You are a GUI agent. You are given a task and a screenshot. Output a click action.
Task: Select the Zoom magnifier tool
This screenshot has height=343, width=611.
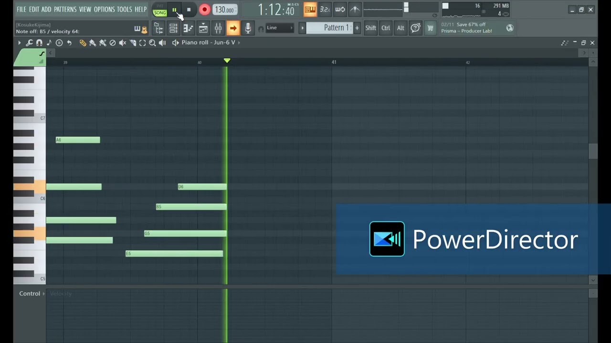(152, 43)
